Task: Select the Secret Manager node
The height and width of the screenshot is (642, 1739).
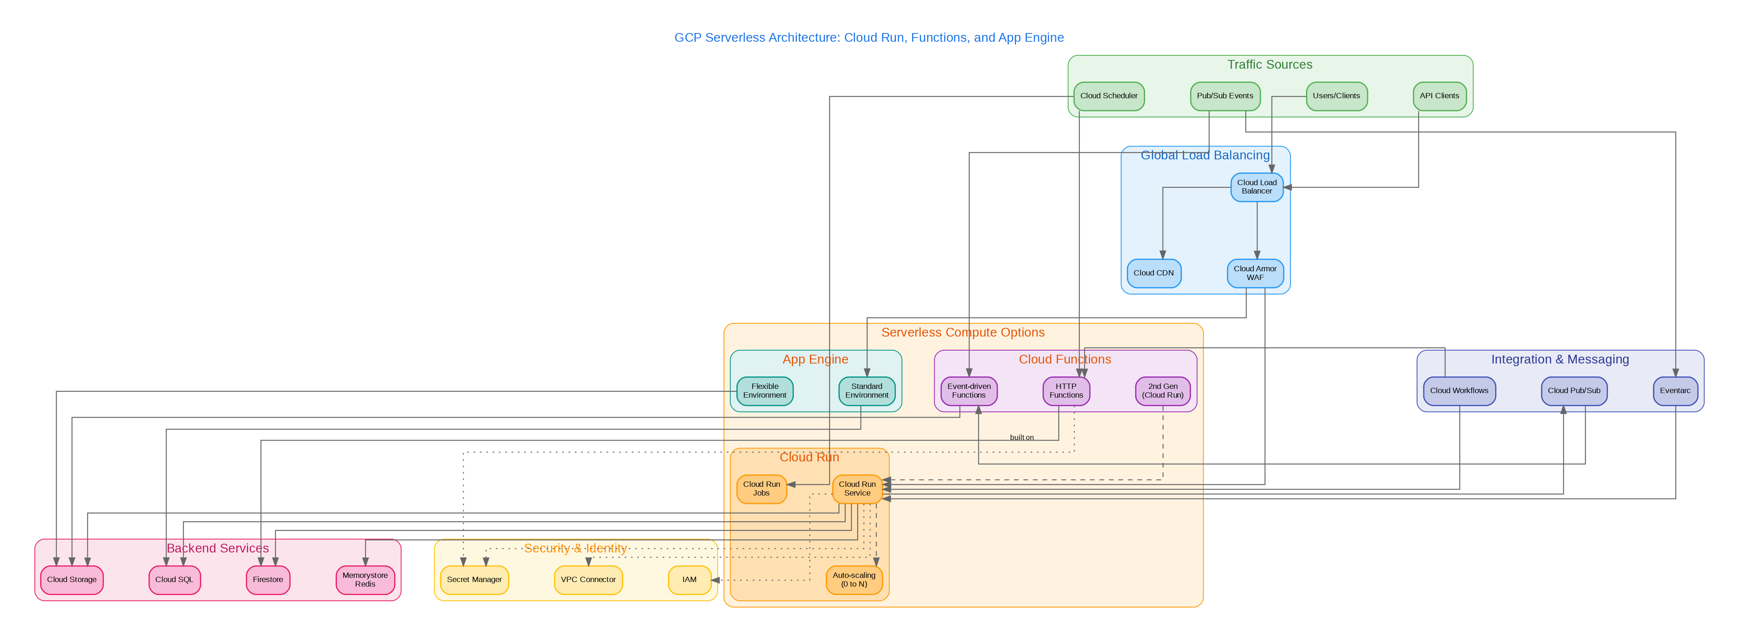Action: pos(474,580)
